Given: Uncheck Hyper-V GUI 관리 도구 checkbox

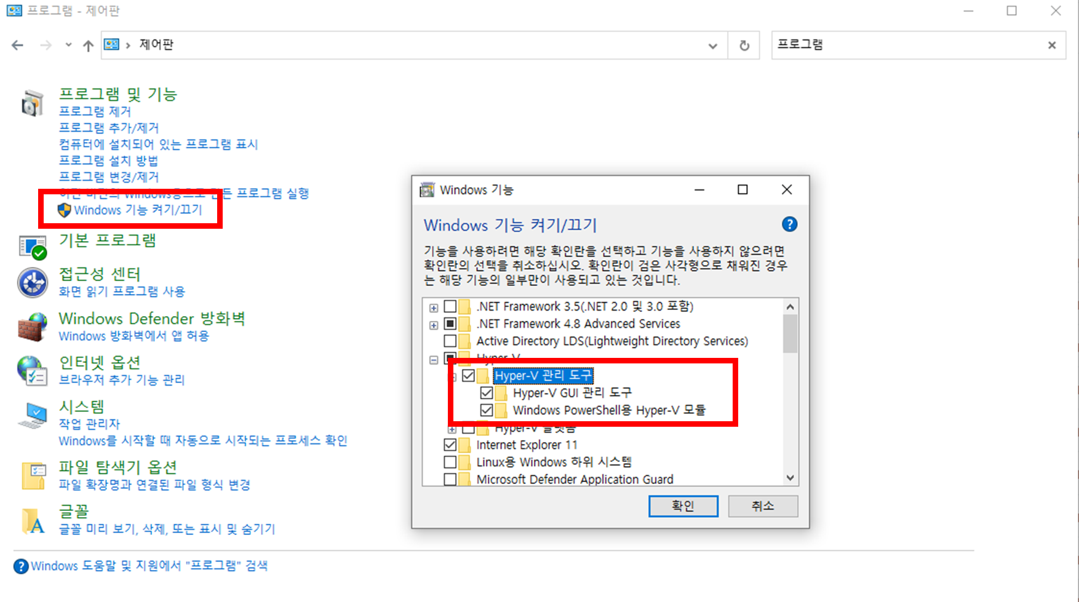Looking at the screenshot, I should pos(487,392).
